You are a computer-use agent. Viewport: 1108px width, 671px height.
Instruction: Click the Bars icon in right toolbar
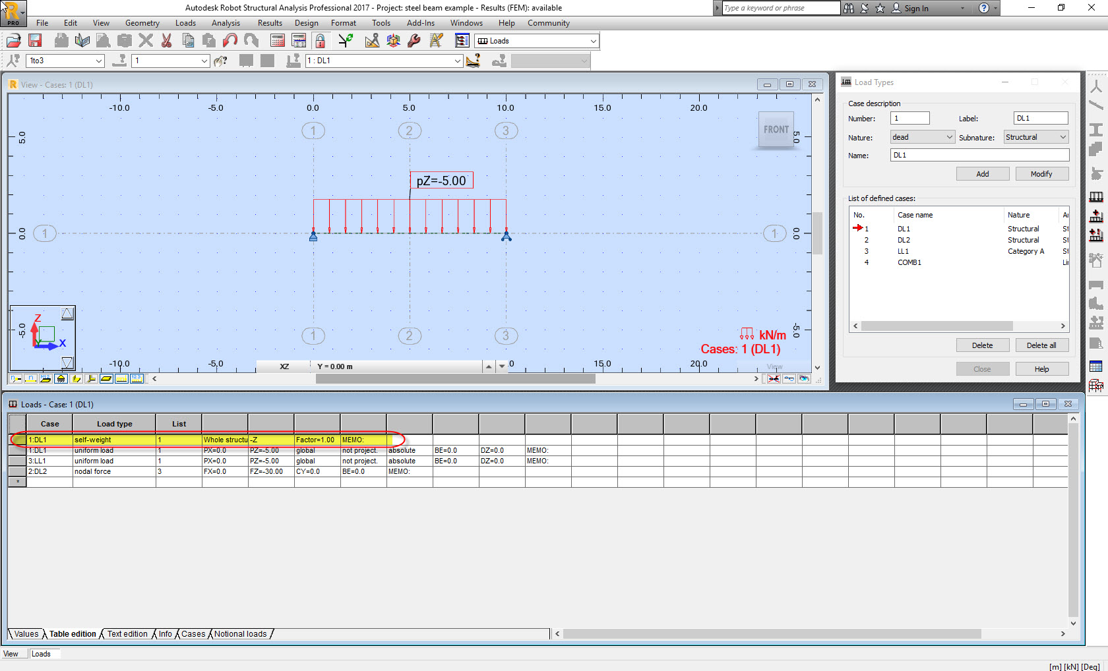pos(1096,105)
